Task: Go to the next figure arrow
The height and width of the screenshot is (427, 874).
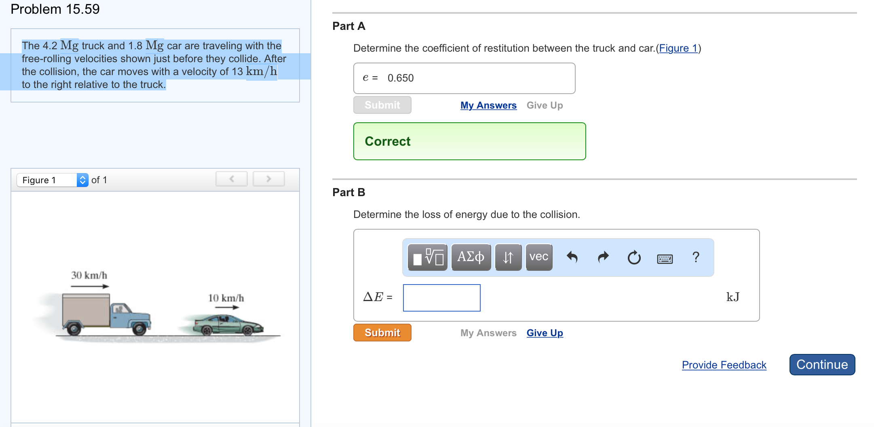Action: coord(269,179)
